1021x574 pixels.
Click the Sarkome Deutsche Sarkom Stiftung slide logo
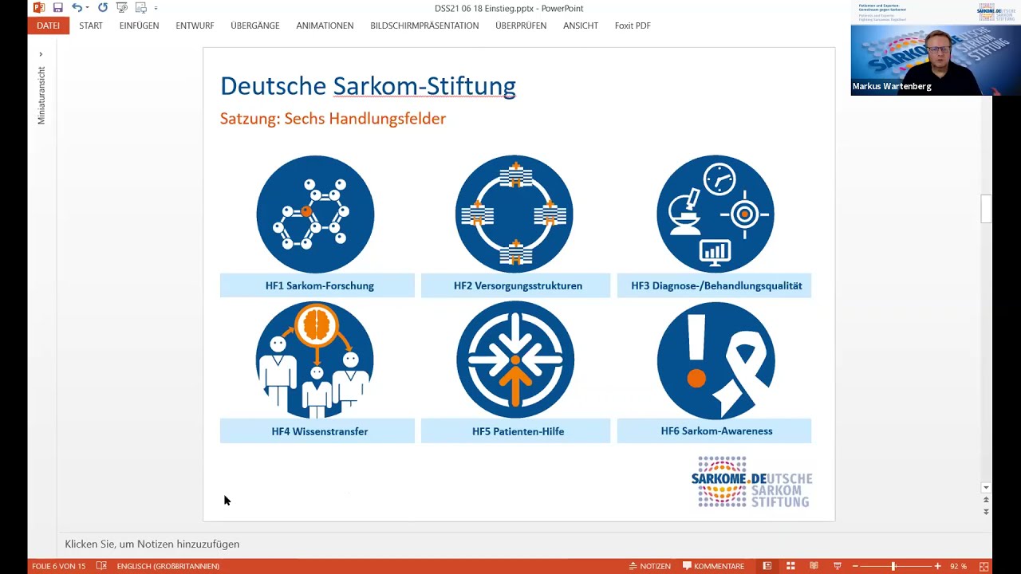click(x=752, y=482)
